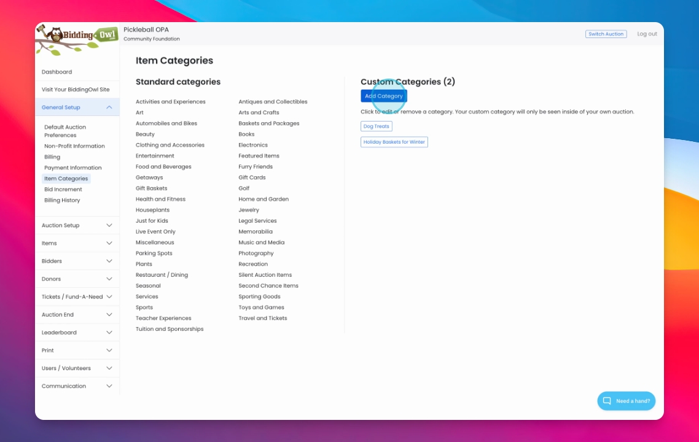
Task: Expand the Tickets / Fund-A-Need chevron
Action: click(x=109, y=297)
